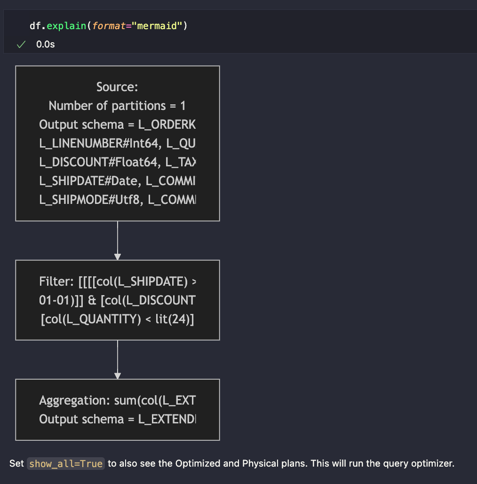Viewport: 477px width, 484px height.
Task: Select the Aggregation node with sum expression
Action: [x=117, y=409]
